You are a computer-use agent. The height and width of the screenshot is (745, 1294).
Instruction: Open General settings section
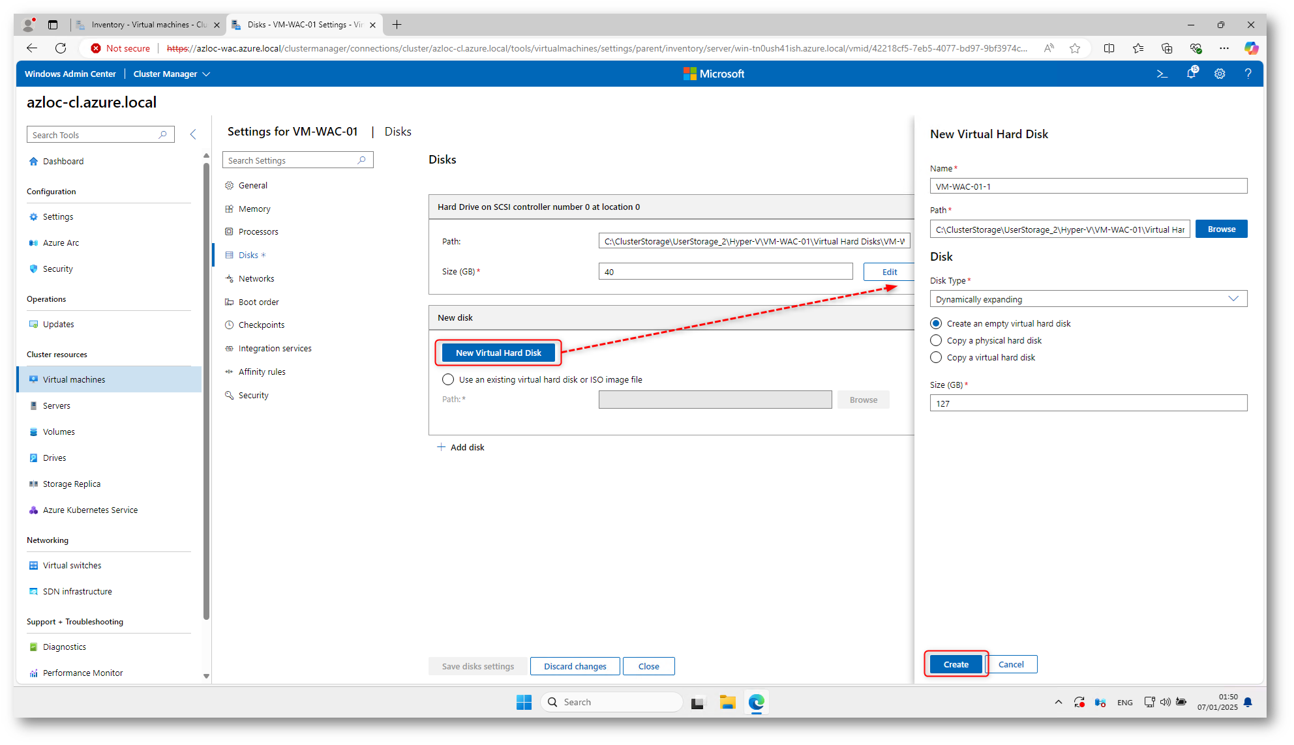252,185
